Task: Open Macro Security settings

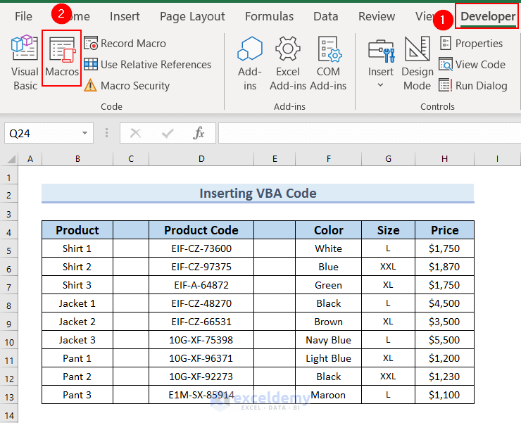Action: [127, 86]
